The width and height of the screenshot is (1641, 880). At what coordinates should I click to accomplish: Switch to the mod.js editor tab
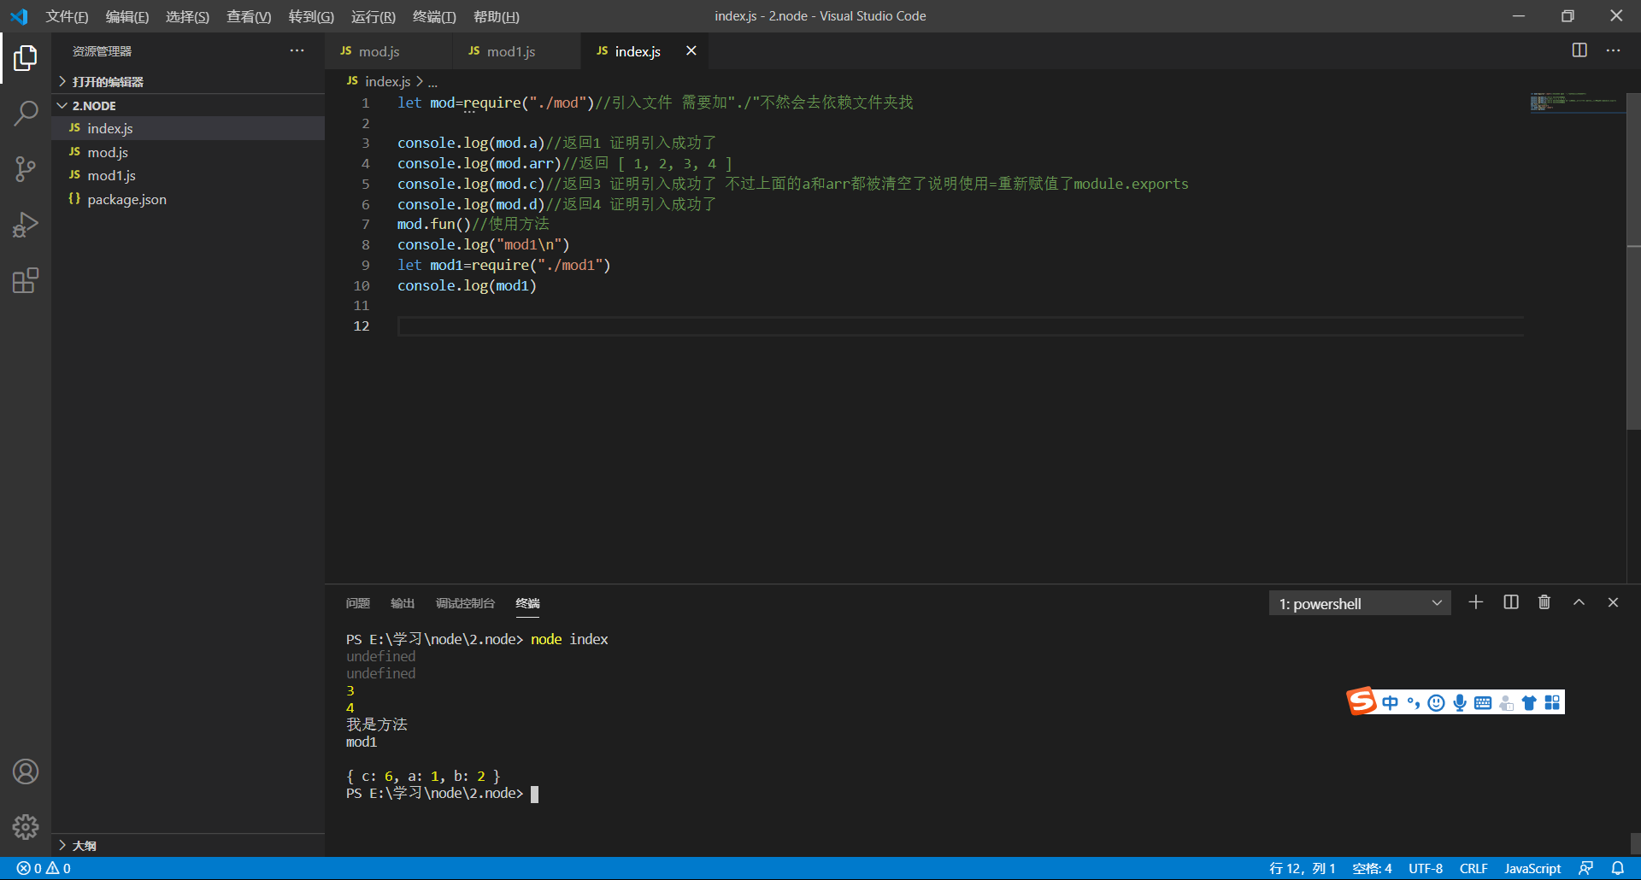click(389, 51)
